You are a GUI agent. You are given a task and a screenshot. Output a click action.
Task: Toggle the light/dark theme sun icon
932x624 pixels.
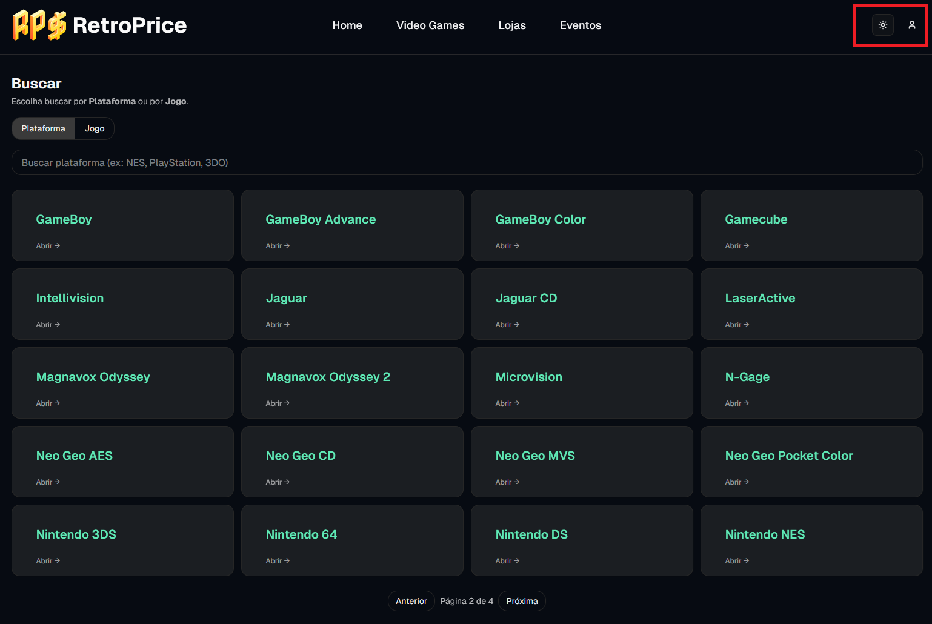click(x=882, y=25)
